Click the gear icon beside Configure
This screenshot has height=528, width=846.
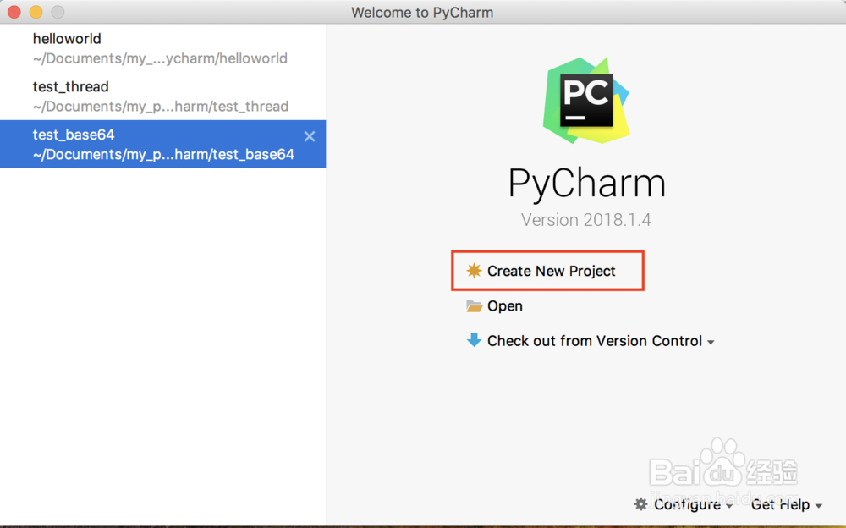point(640,504)
